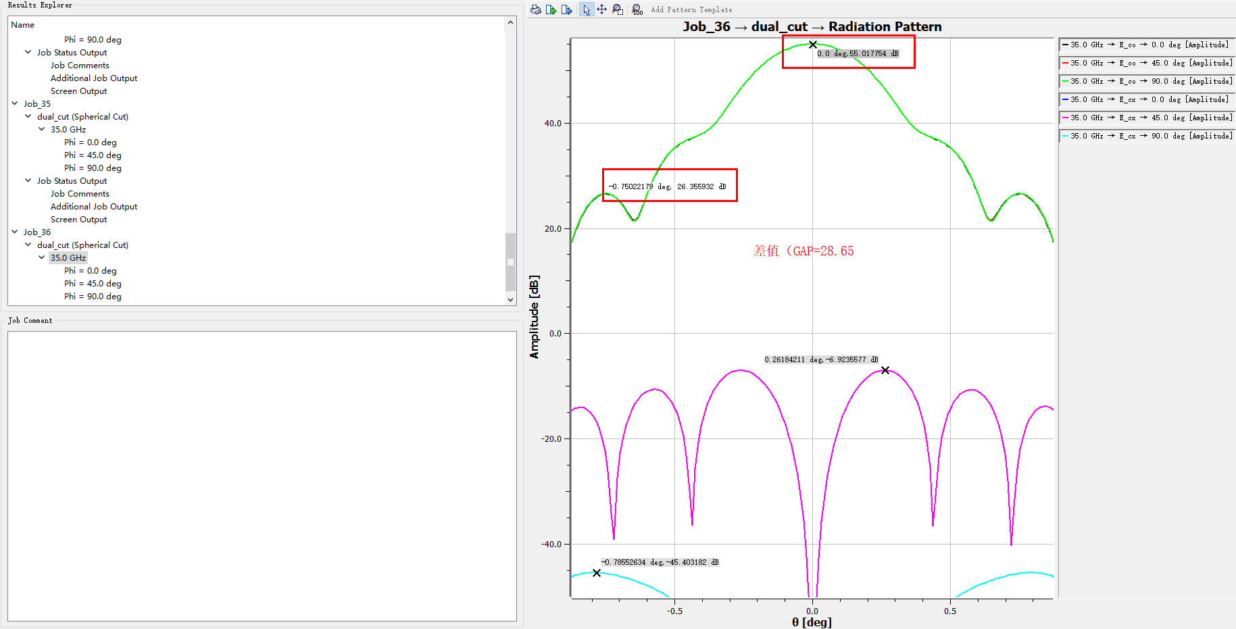Open the topmost Job Comments entry
Viewport: 1236px width, 629px height.
(x=80, y=65)
